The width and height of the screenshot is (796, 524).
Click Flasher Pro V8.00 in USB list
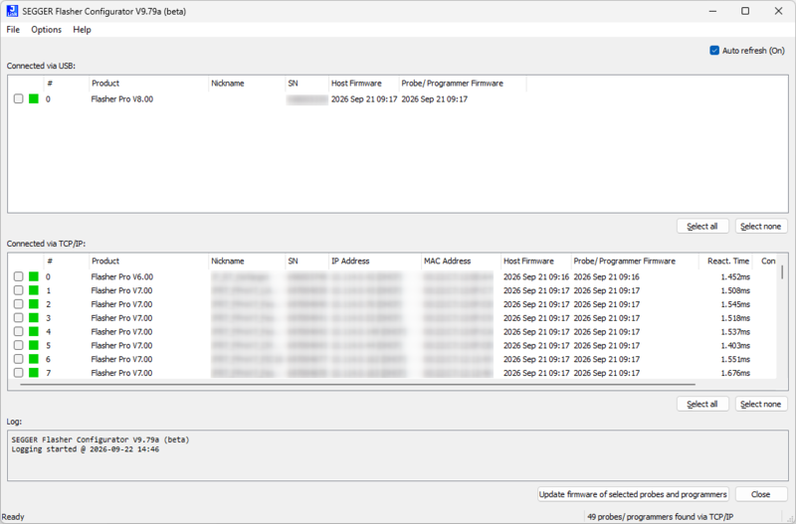(x=121, y=98)
